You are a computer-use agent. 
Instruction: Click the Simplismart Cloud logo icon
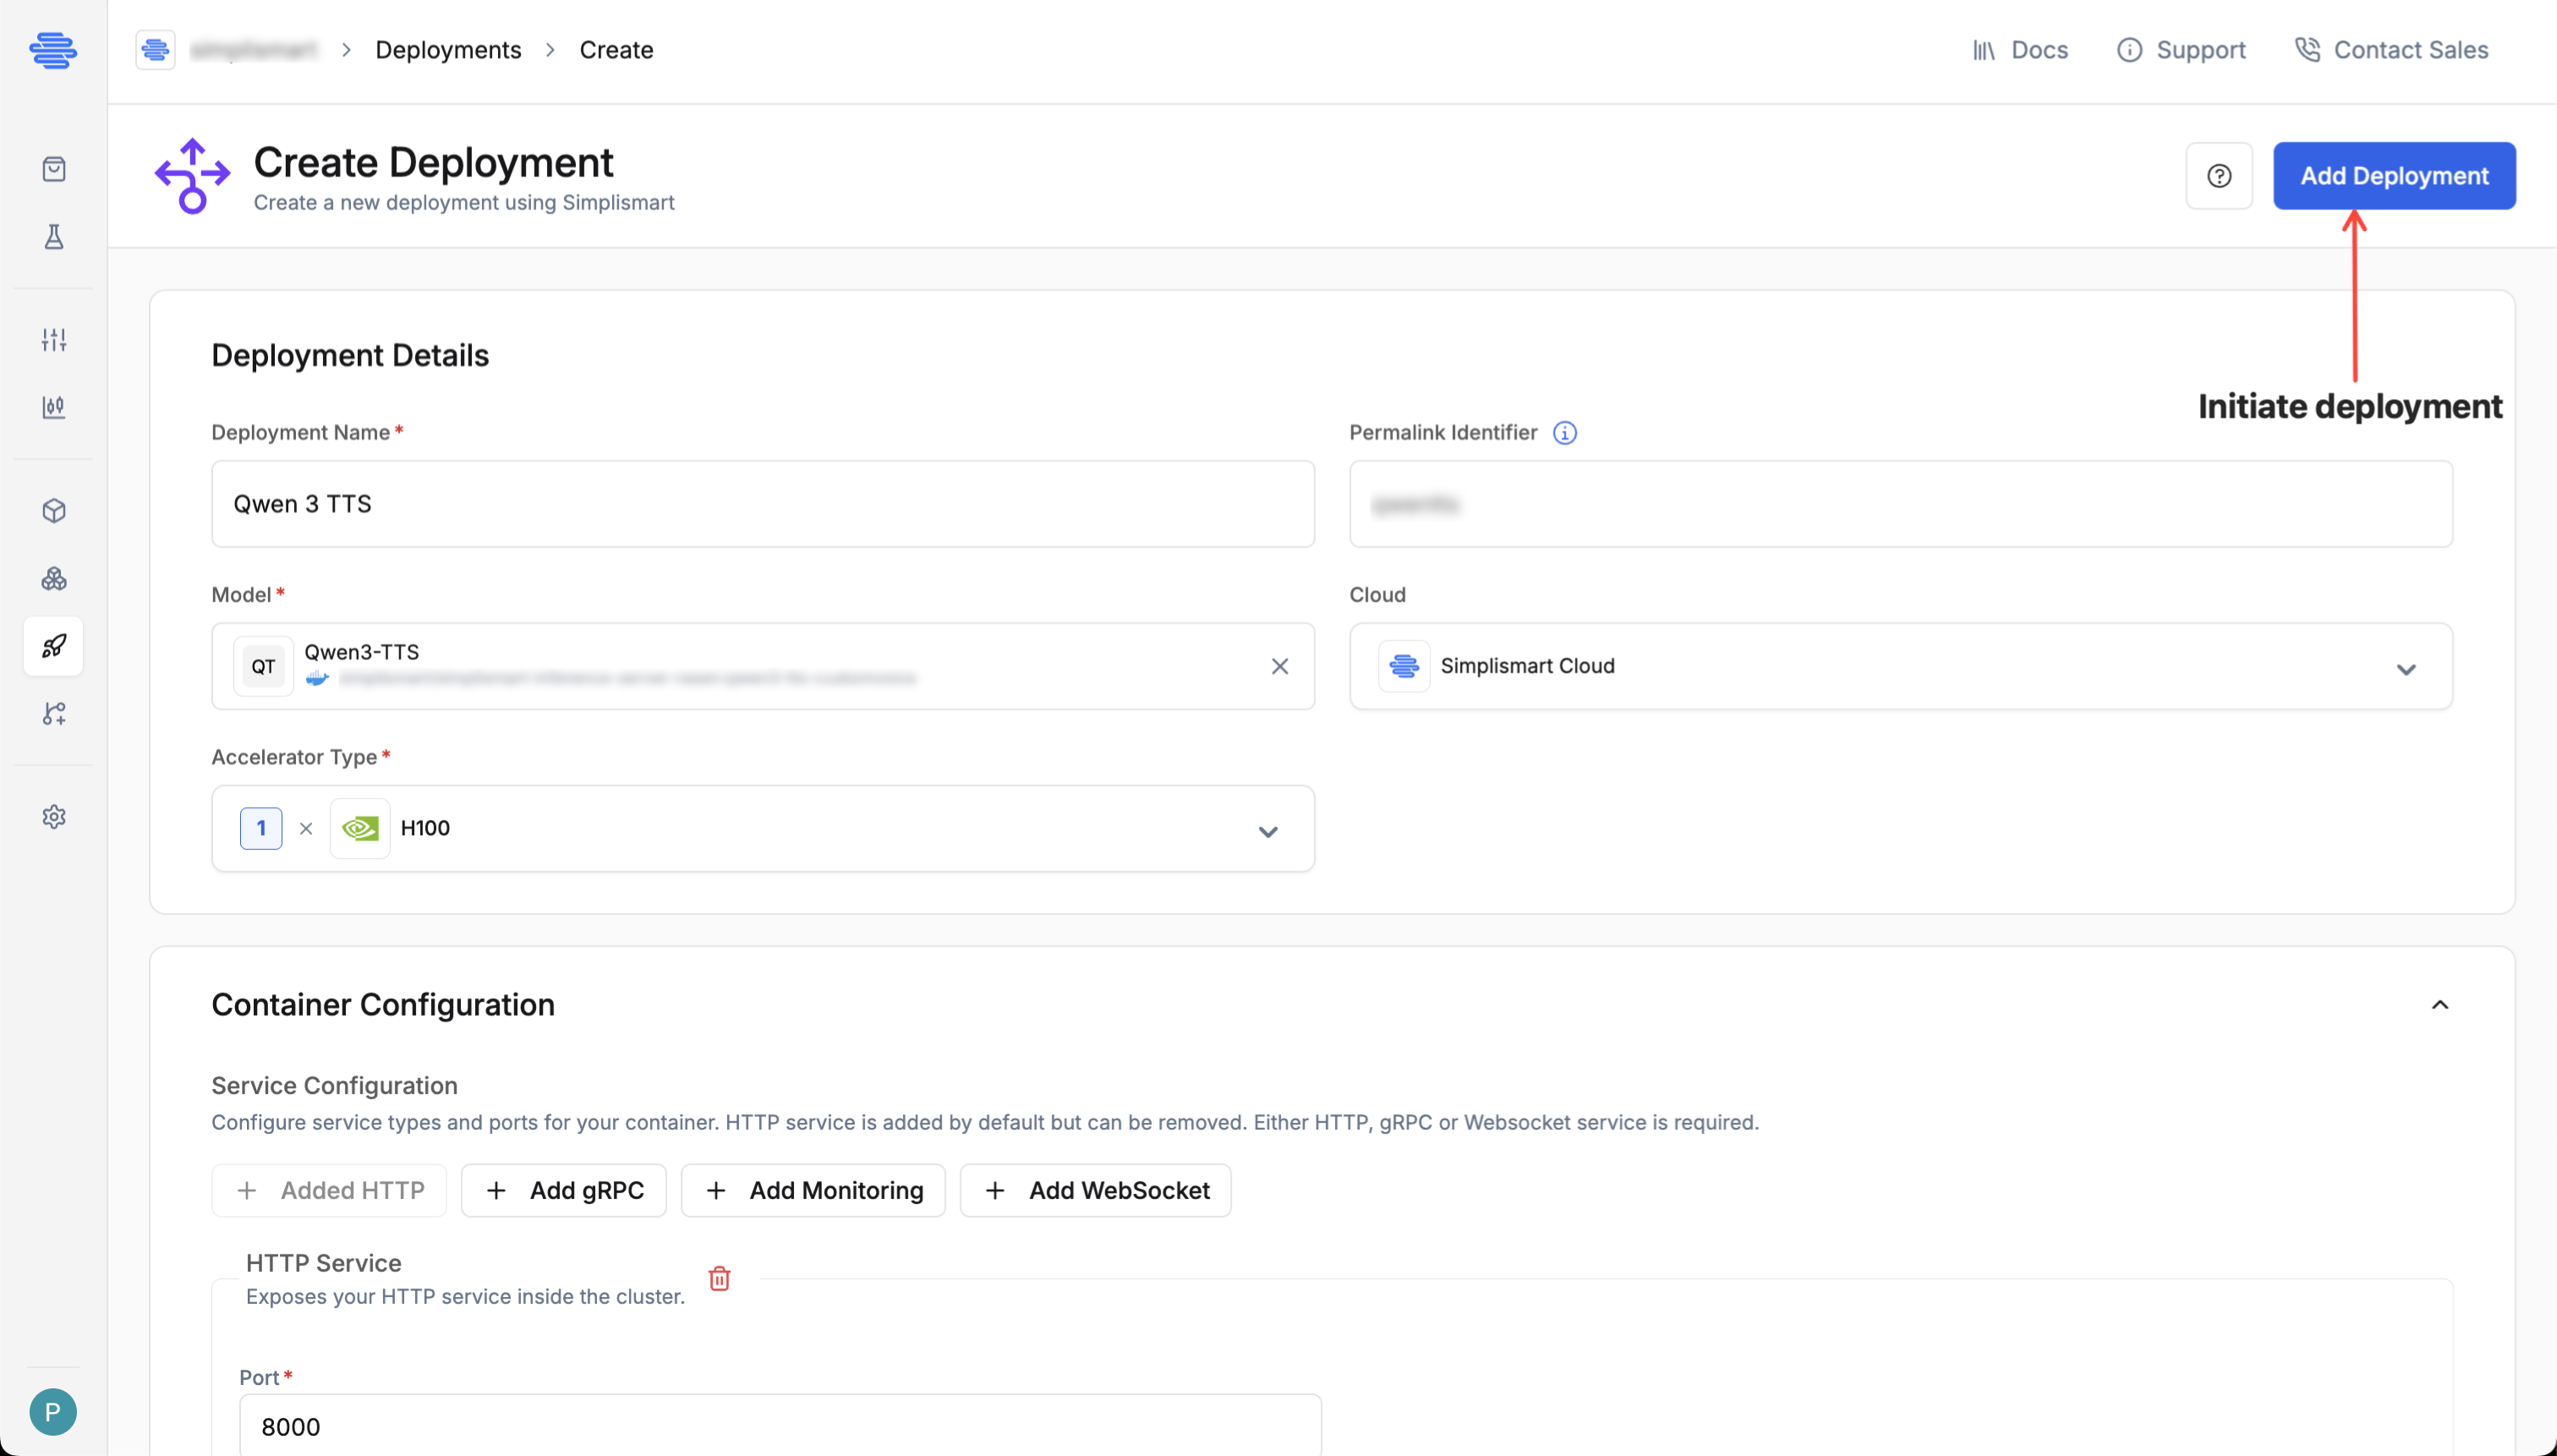point(1404,666)
